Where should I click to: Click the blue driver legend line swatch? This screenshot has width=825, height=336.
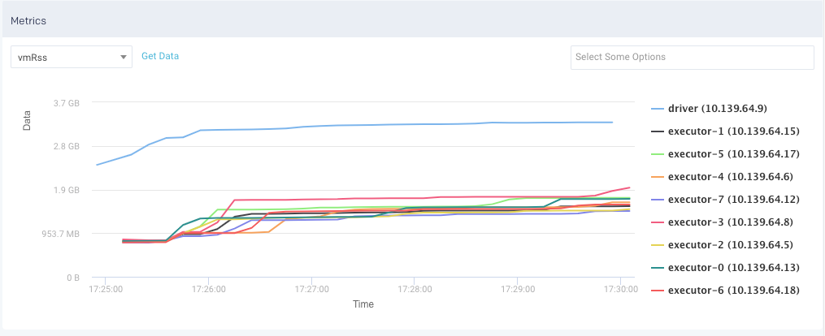658,108
